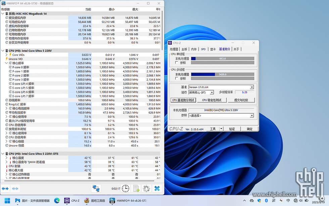Click the network remote monitor icon
This screenshot has width=329, height=206.
point(96,189)
